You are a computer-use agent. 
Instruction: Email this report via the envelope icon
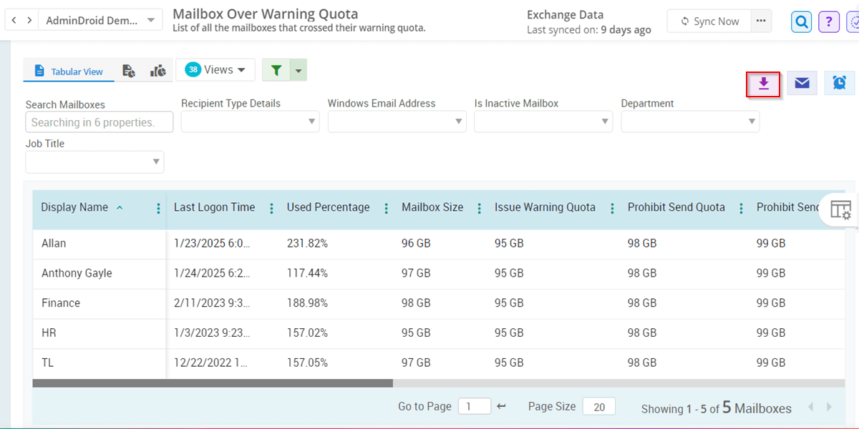802,83
